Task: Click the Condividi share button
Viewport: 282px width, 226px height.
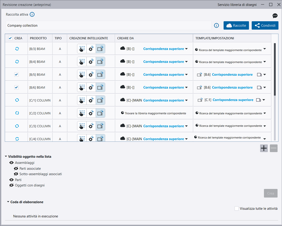Action: 265,26
